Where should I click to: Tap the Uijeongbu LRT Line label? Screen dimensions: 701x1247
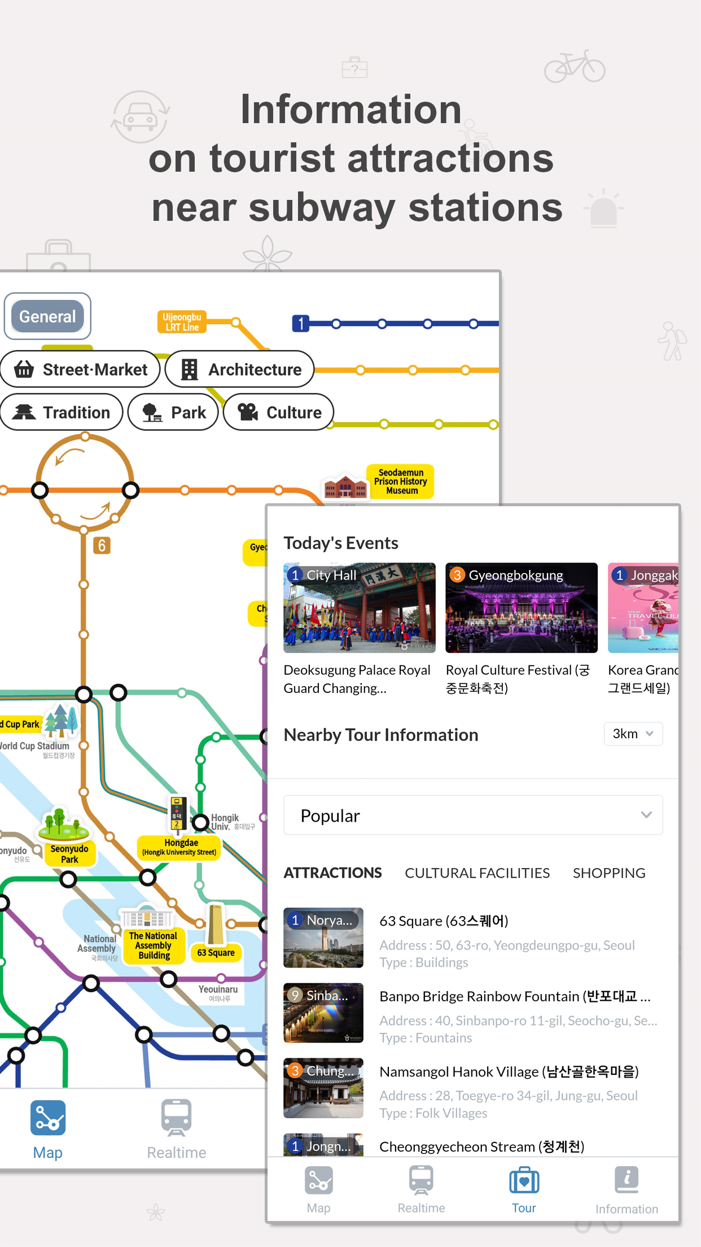click(x=182, y=322)
